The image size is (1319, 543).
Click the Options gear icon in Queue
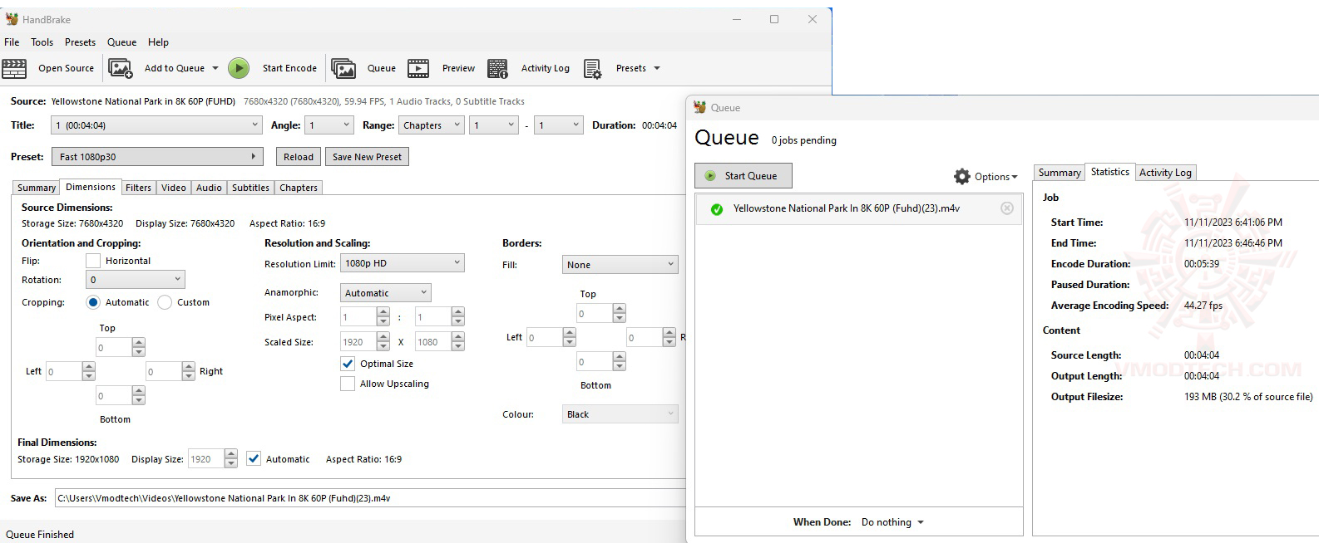(x=962, y=176)
